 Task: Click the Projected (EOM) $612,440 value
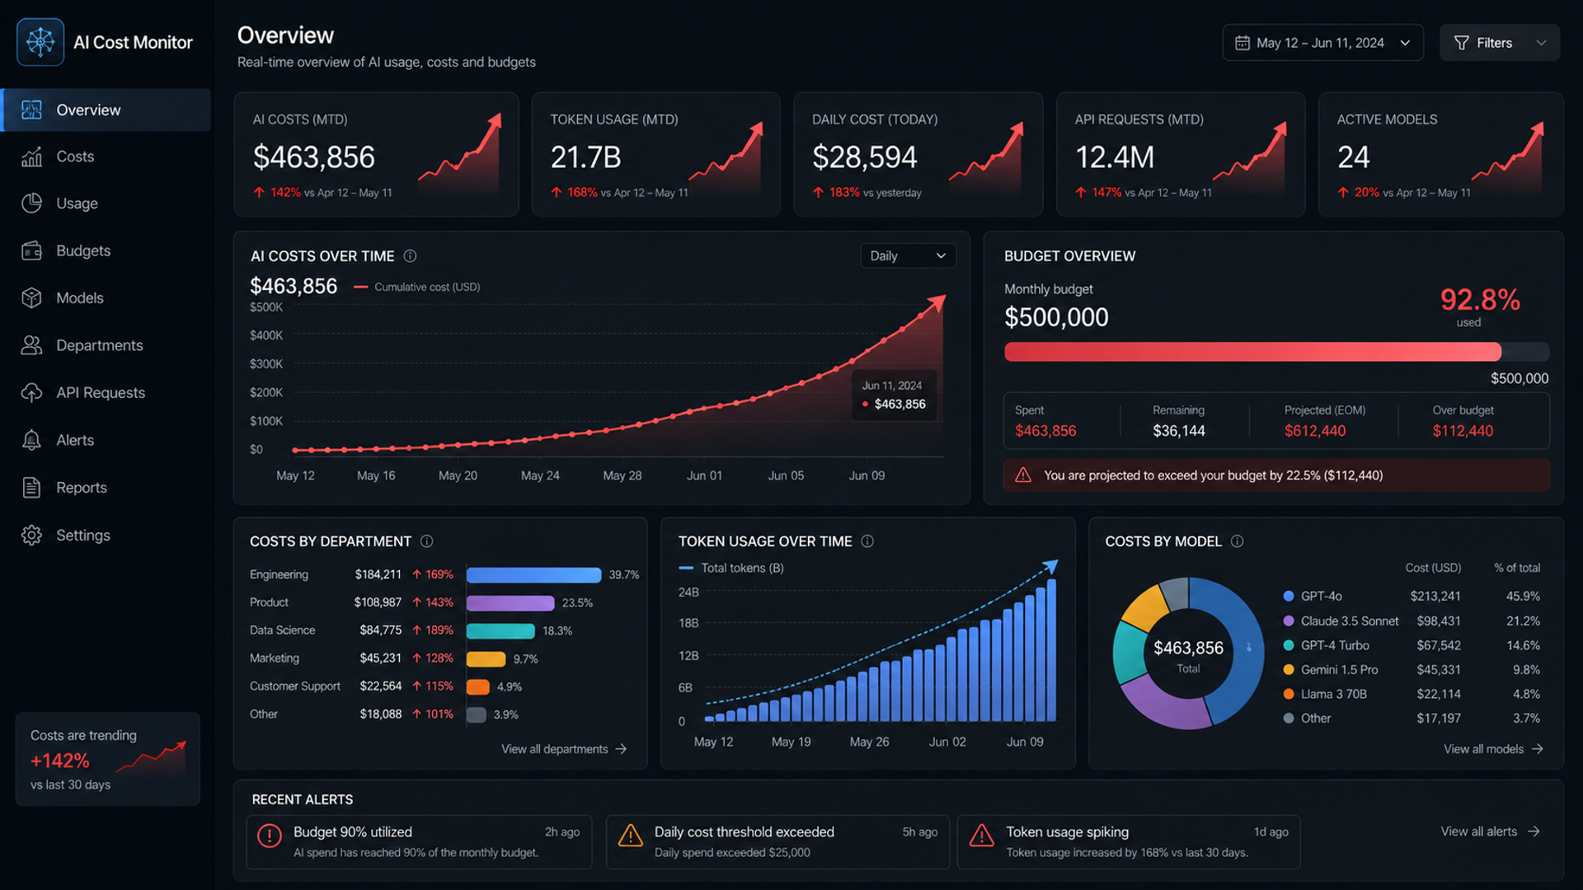tap(1314, 431)
